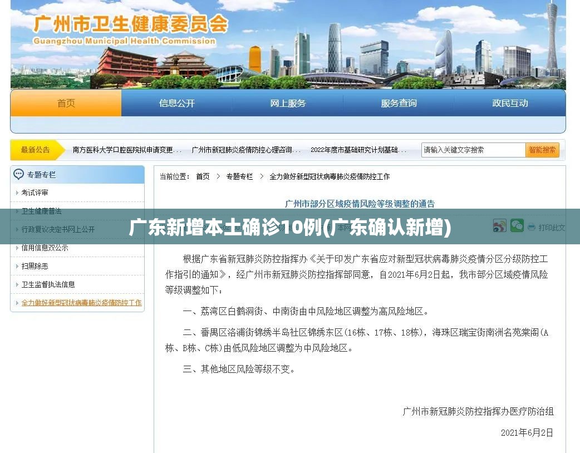Click the date 2021年6月2日 under the signature
Viewport: 580px width, 453px height.
click(527, 432)
